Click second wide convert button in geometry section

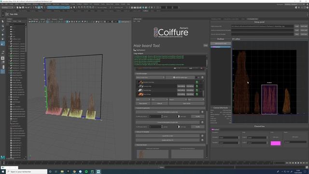coord(168,122)
